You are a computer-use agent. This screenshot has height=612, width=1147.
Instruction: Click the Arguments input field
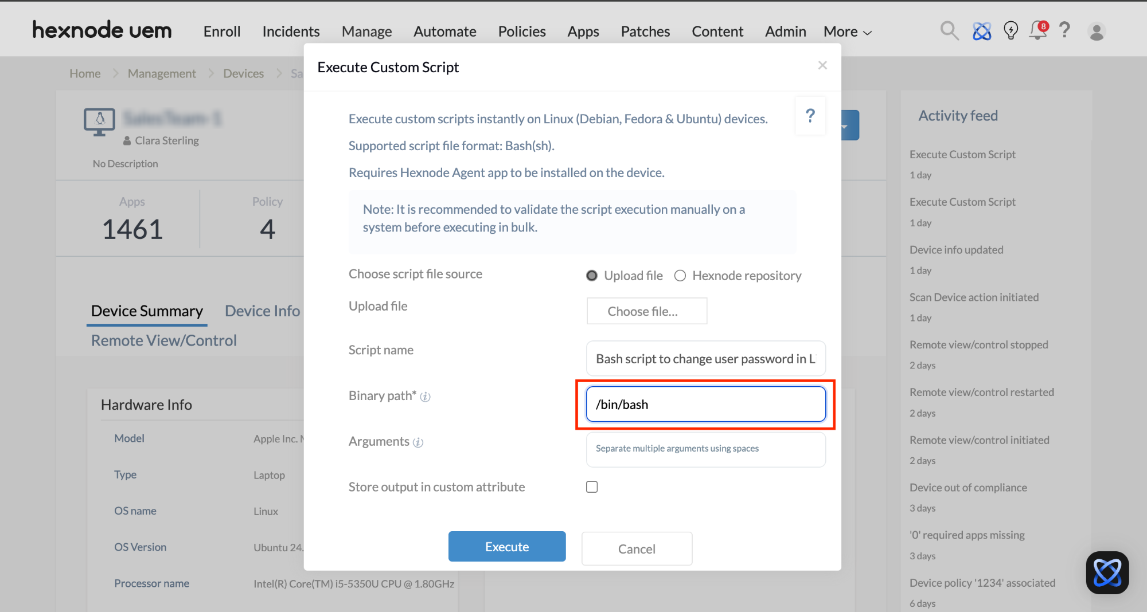point(705,449)
